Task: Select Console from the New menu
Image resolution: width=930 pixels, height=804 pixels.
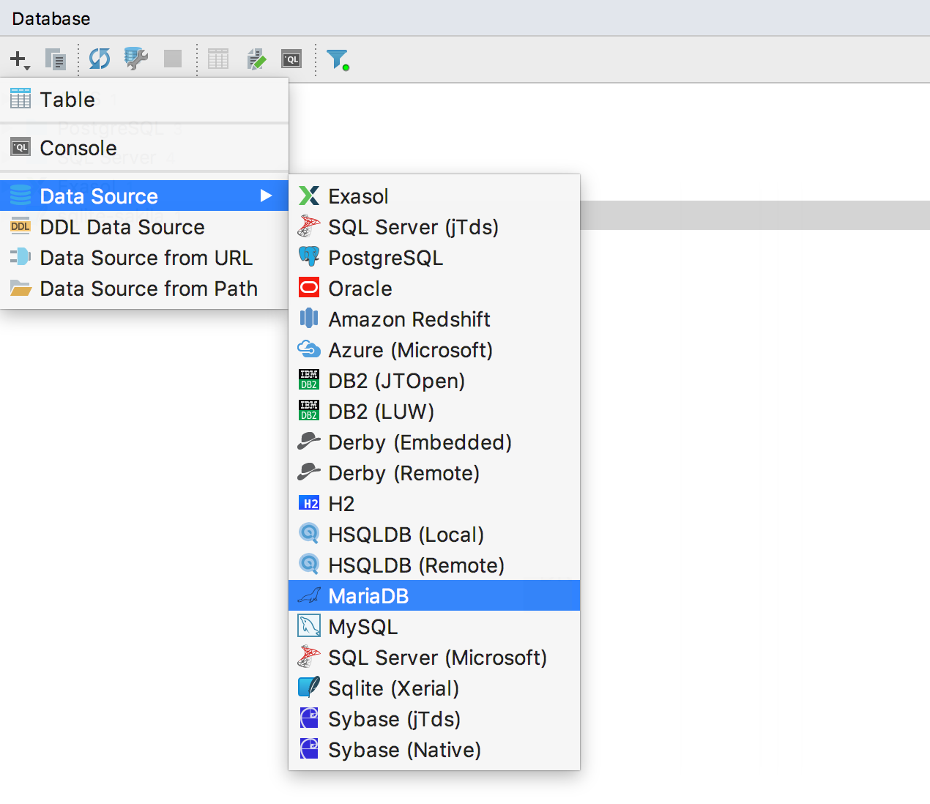Action: tap(144, 148)
